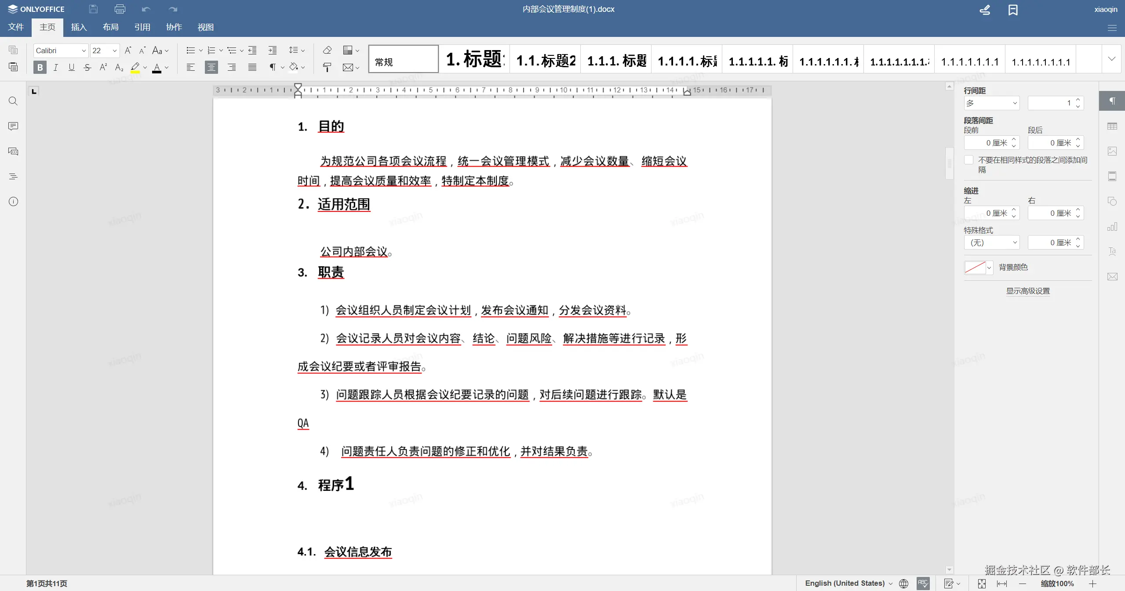
Task: Toggle Bold formatting button
Action: pos(40,67)
